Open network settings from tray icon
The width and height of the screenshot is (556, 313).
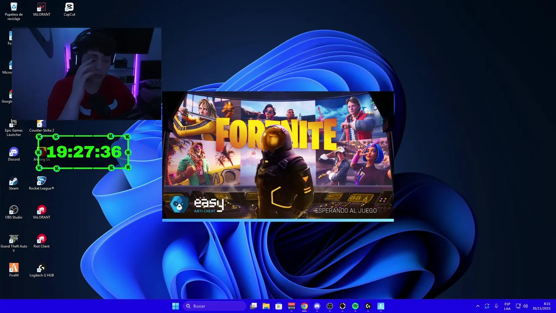(518, 306)
